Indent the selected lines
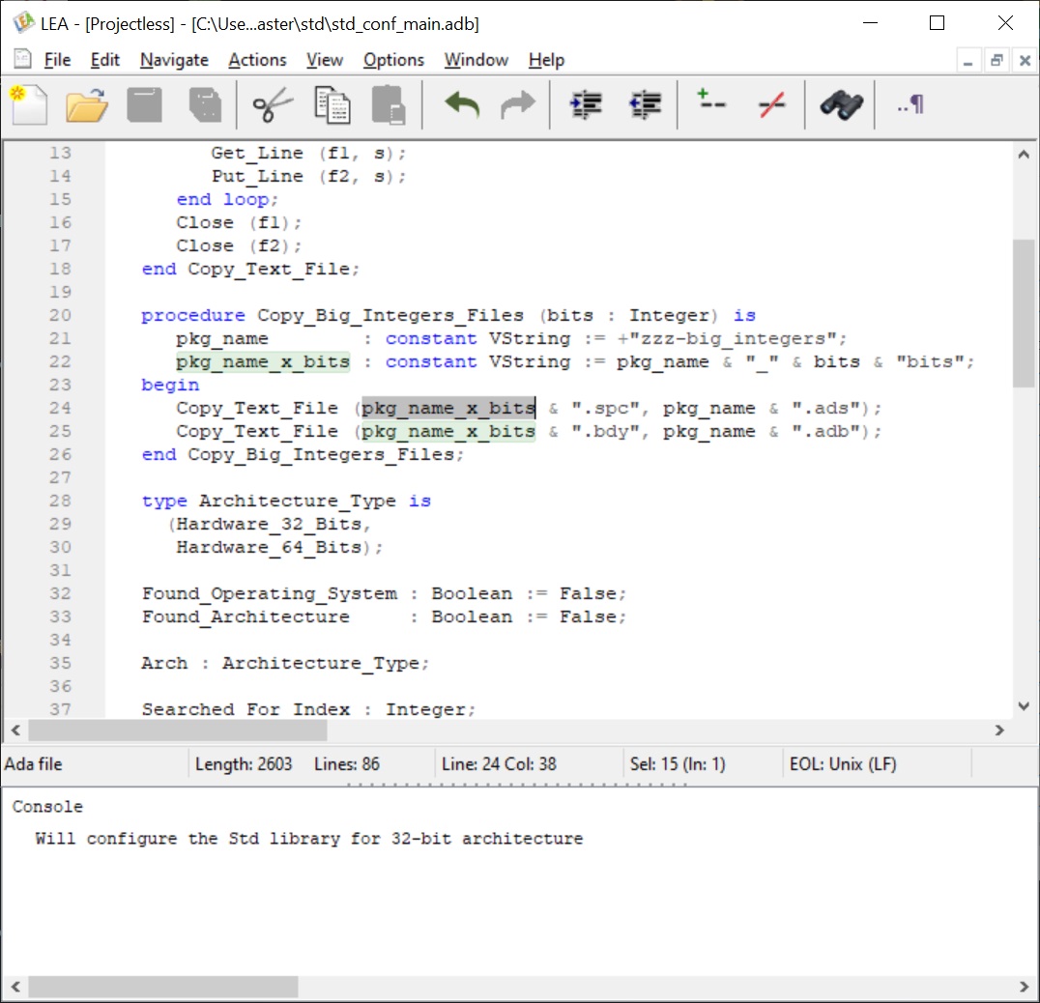 tap(586, 104)
